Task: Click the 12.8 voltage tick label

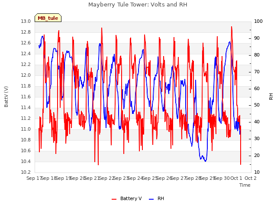Action: pos(26,32)
